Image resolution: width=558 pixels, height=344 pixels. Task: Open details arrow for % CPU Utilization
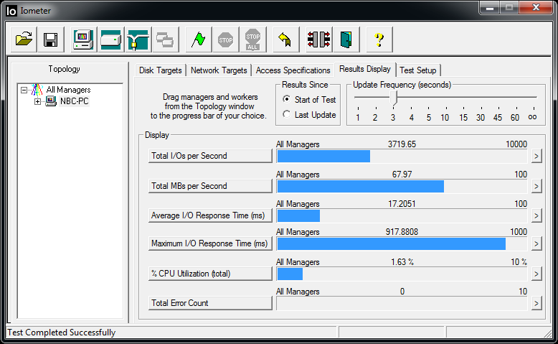coord(536,274)
